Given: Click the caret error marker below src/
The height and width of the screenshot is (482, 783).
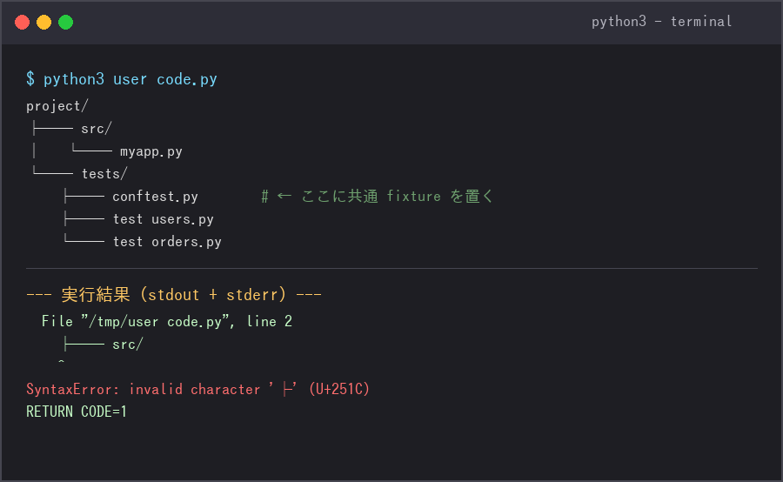Looking at the screenshot, I should 61,361.
